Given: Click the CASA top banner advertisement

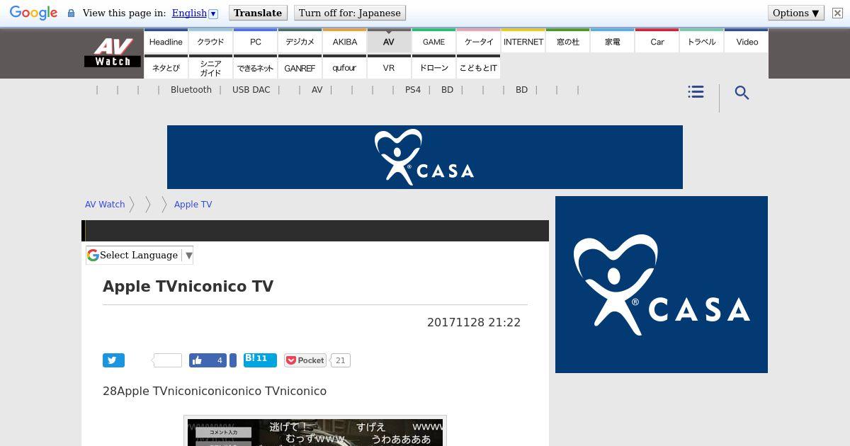Looking at the screenshot, I should 425,157.
